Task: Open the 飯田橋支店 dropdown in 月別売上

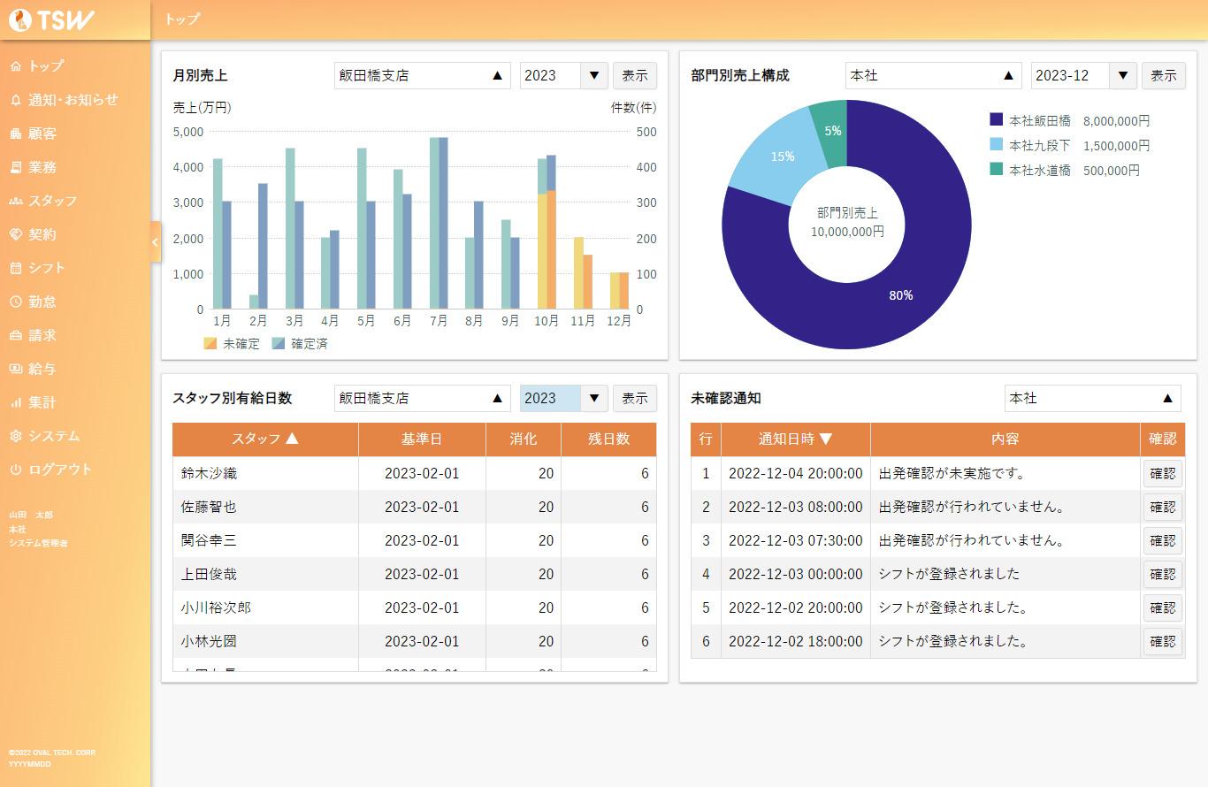Action: click(x=422, y=76)
